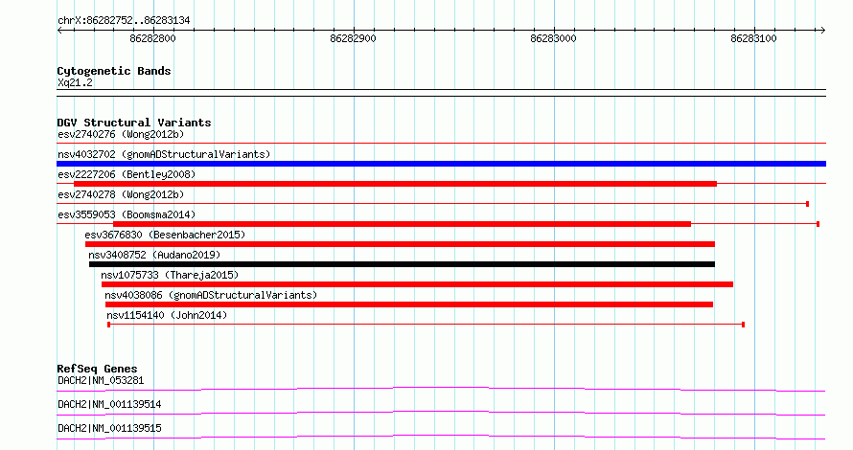Open variant nsv1075733 (Thareja2015) label
Image resolution: width=853 pixels, height=450 pixels.
[170, 275]
